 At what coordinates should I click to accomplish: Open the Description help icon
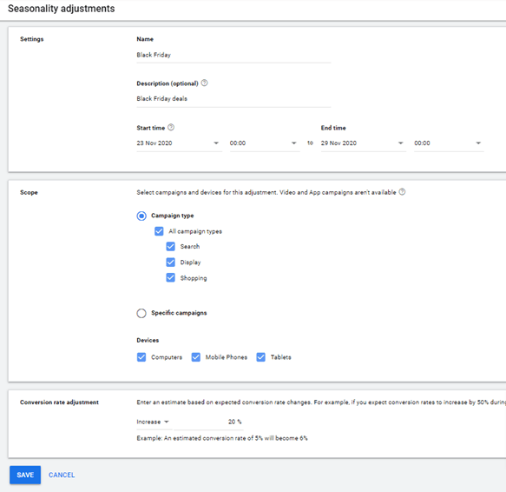(x=204, y=83)
